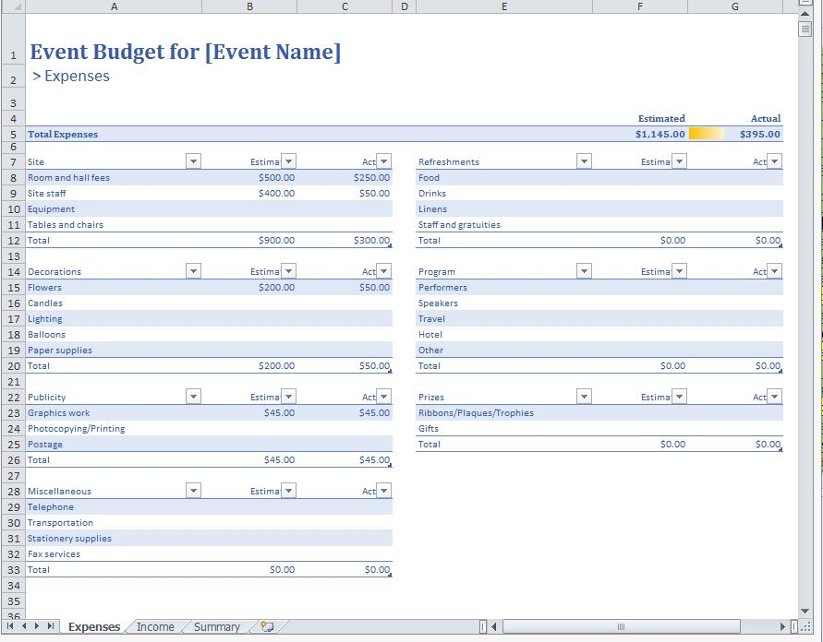The image size is (823, 642).
Task: Open the Prizes filter dropdown
Action: [584, 397]
